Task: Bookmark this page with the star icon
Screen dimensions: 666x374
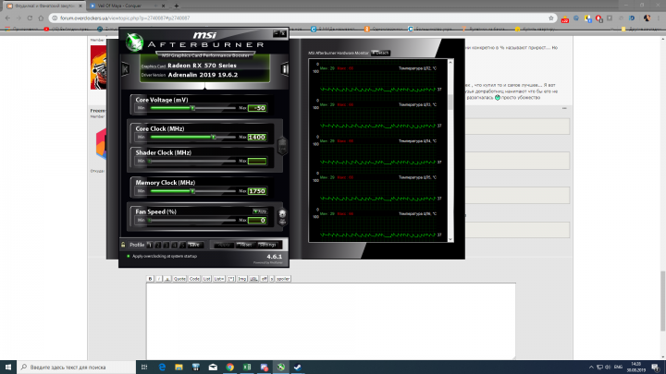Action: click(551, 18)
